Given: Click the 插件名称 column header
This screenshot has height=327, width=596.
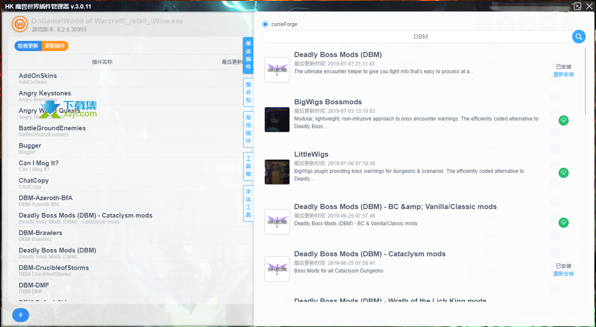Looking at the screenshot, I should point(102,62).
